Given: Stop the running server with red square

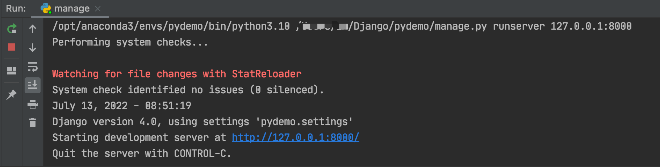Looking at the screenshot, I should click(12, 47).
